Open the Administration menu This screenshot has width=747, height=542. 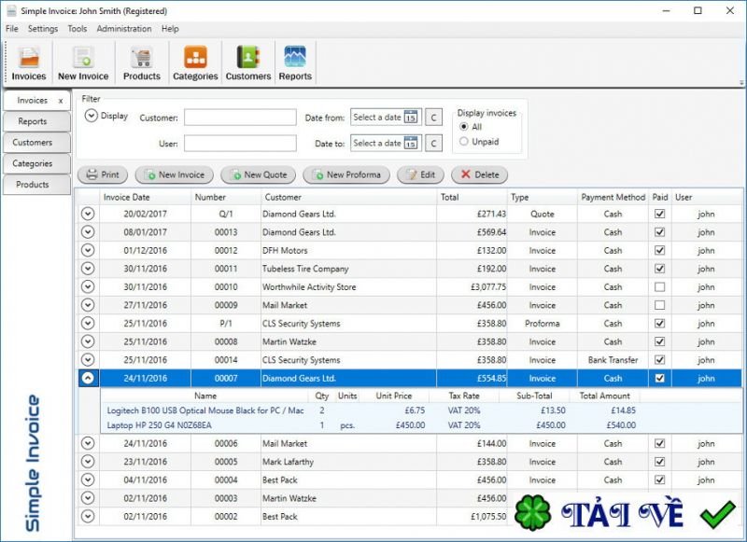pos(124,29)
